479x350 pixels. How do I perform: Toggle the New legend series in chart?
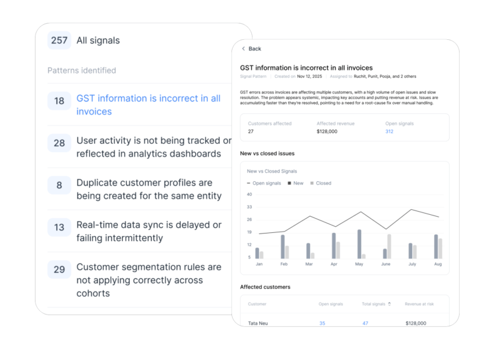tap(296, 183)
